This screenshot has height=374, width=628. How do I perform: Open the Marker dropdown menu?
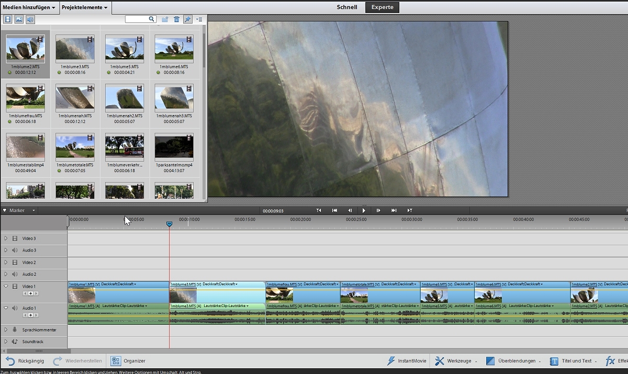pyautogui.click(x=33, y=210)
